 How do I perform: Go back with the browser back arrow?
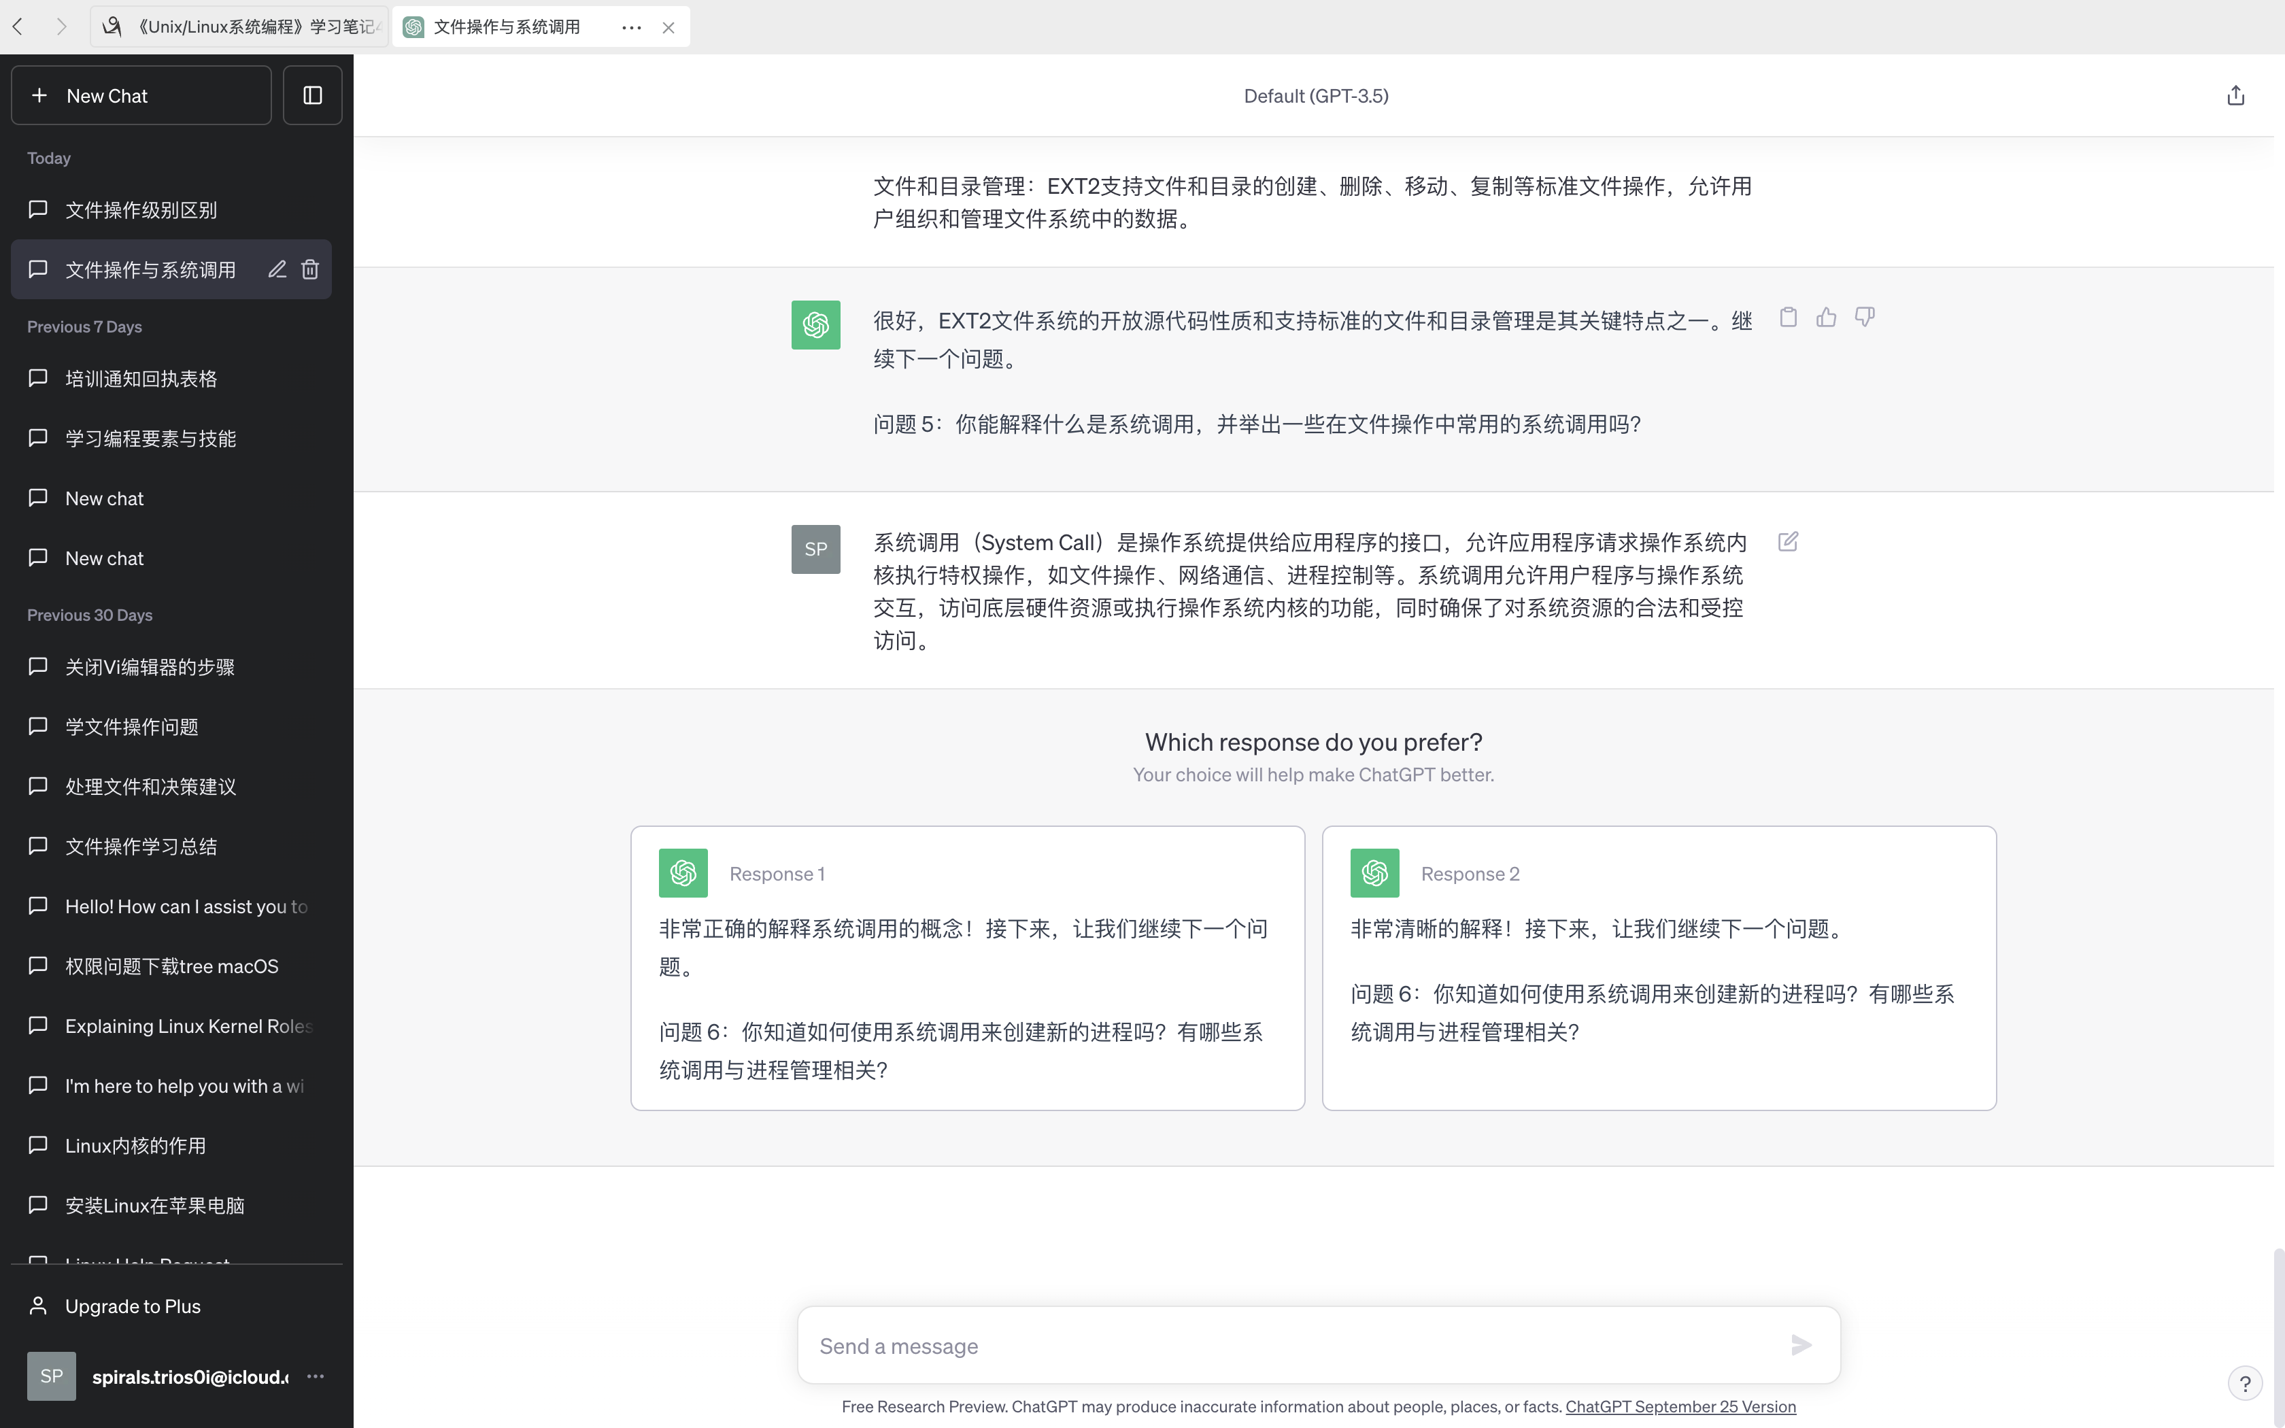[18, 27]
